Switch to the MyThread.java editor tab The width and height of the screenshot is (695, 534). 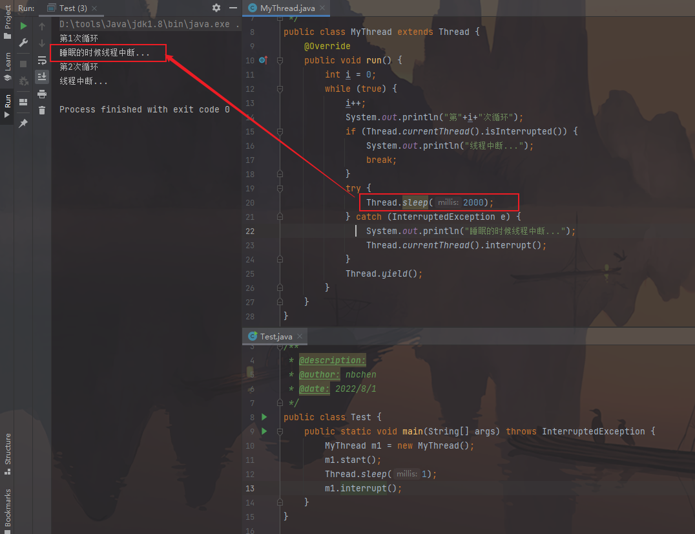pyautogui.click(x=284, y=8)
